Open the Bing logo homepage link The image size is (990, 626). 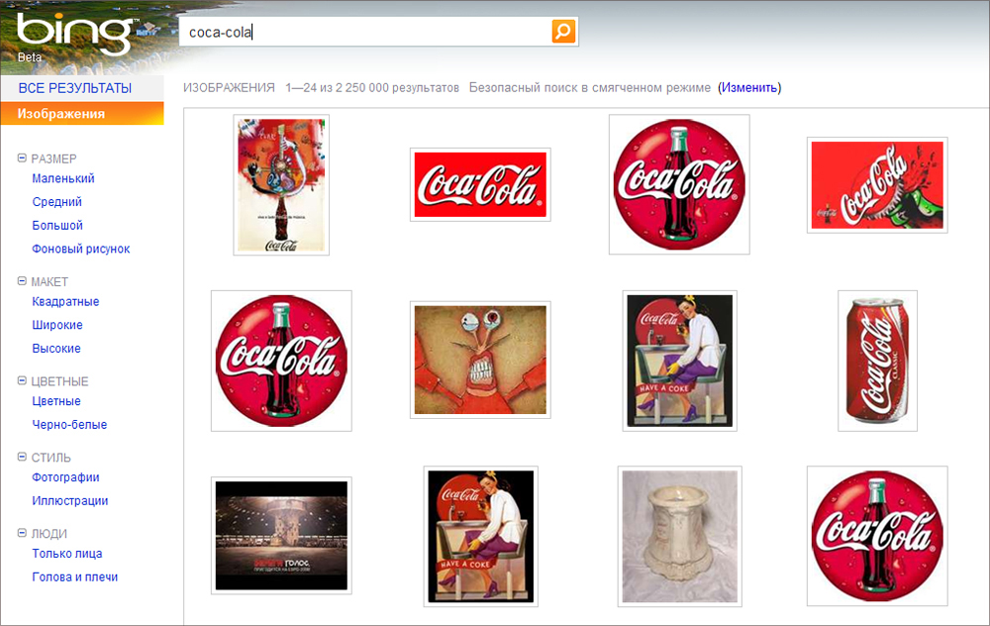point(74,33)
